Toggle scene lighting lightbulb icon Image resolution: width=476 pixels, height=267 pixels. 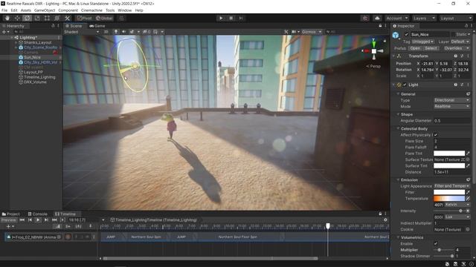116,32
